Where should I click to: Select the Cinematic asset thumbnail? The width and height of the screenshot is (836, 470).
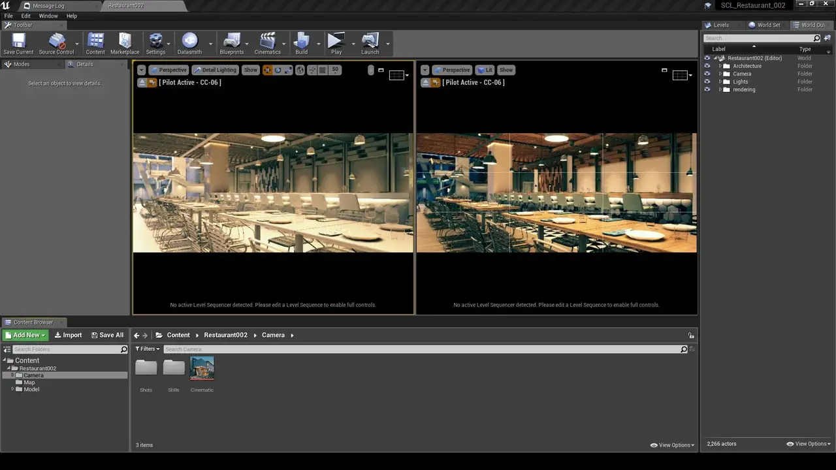click(x=202, y=369)
